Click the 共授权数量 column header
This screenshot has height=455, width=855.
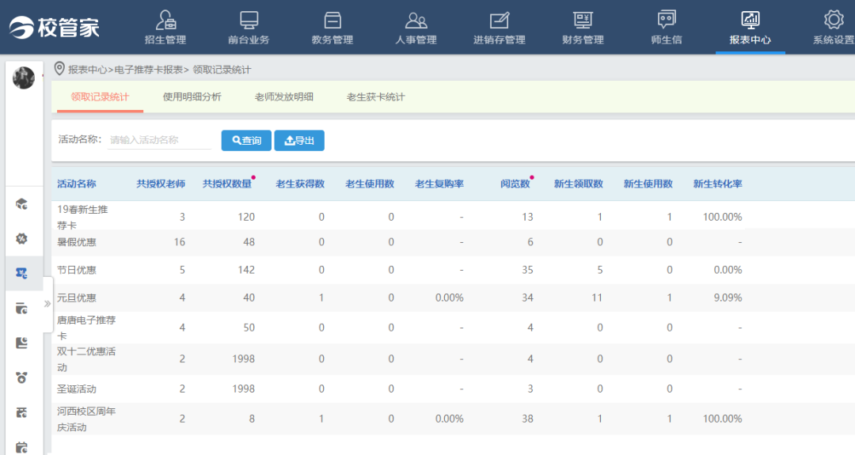coord(226,184)
